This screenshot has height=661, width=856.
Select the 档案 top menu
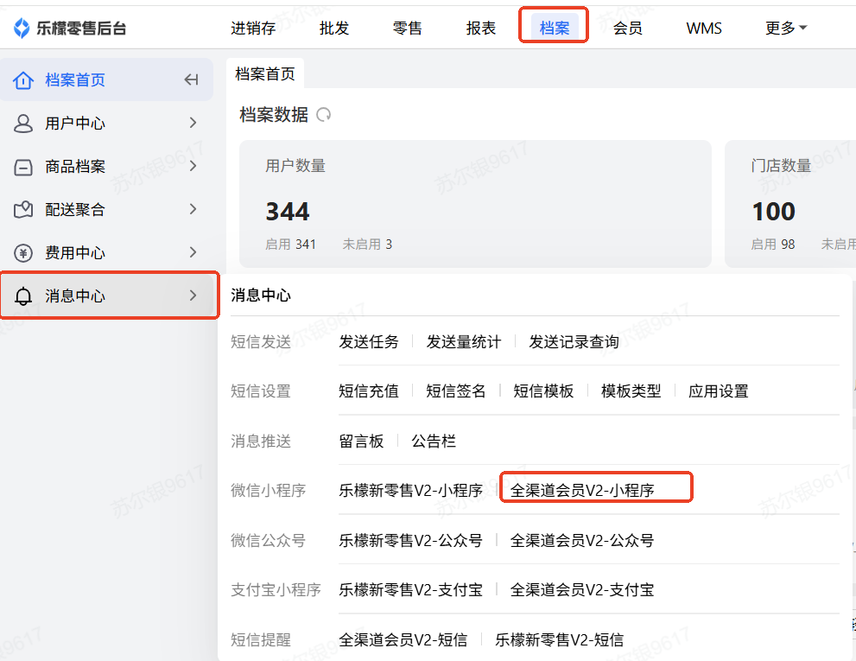pos(554,28)
